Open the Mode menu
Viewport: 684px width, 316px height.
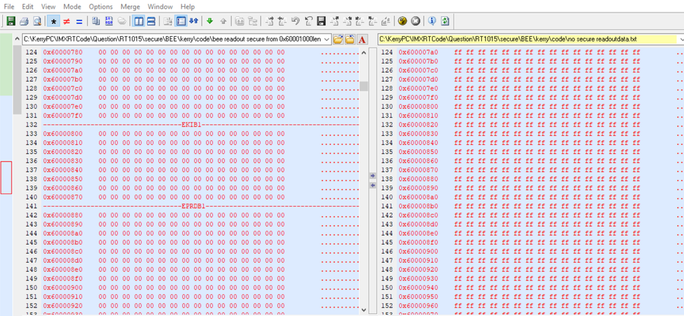(x=72, y=7)
